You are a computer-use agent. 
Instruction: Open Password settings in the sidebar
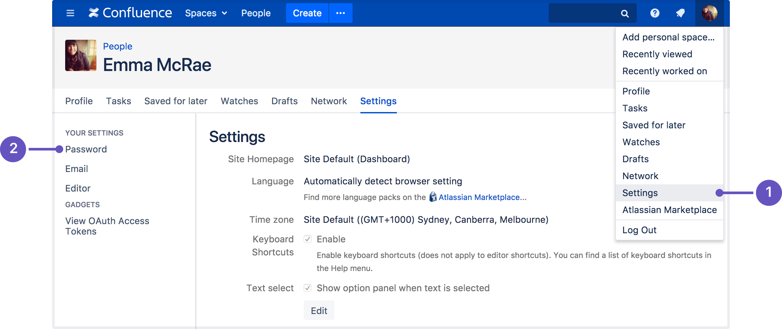[86, 149]
